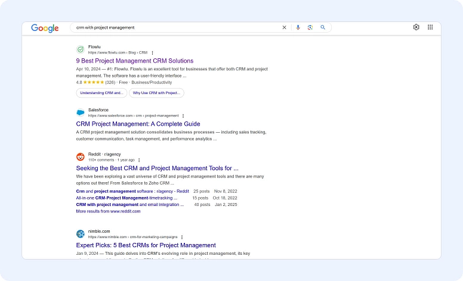Start voice search with microphone icon
The image size is (463, 281).
coord(298,27)
